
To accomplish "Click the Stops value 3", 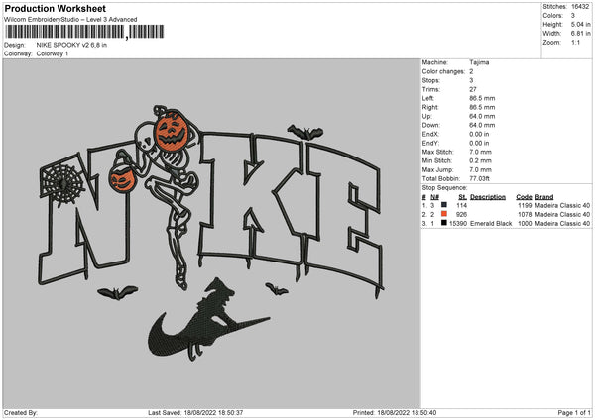I will tap(471, 80).
